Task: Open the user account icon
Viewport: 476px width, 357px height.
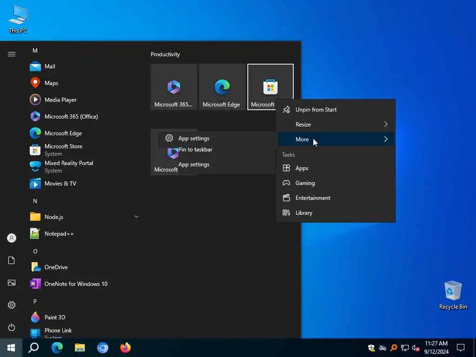Action: [x=12, y=238]
